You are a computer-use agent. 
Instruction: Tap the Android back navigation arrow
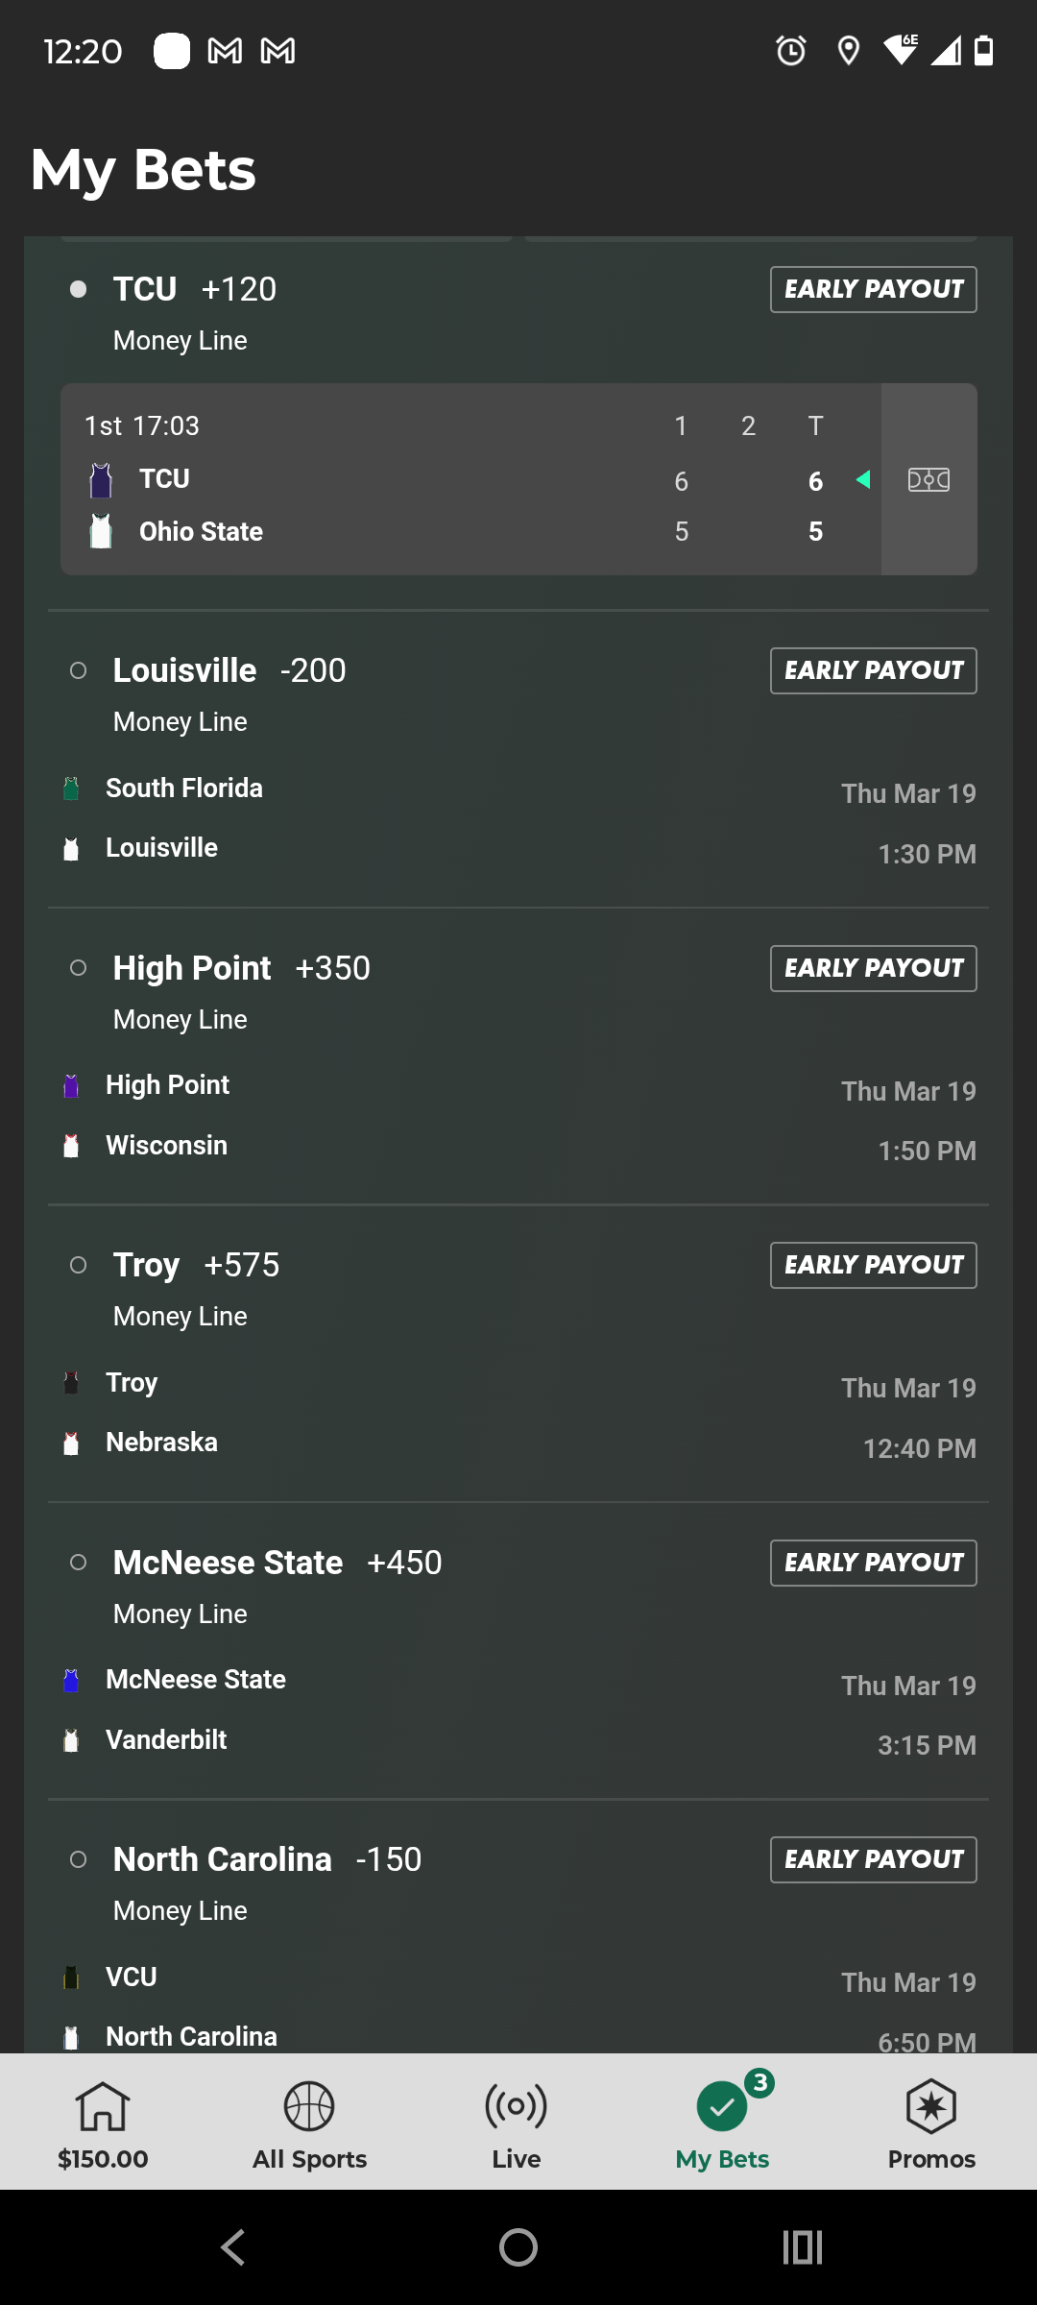coord(233,2247)
